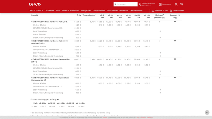The image size is (212, 119).
Task: Open the shopping cart icon
Action: click(x=181, y=4)
